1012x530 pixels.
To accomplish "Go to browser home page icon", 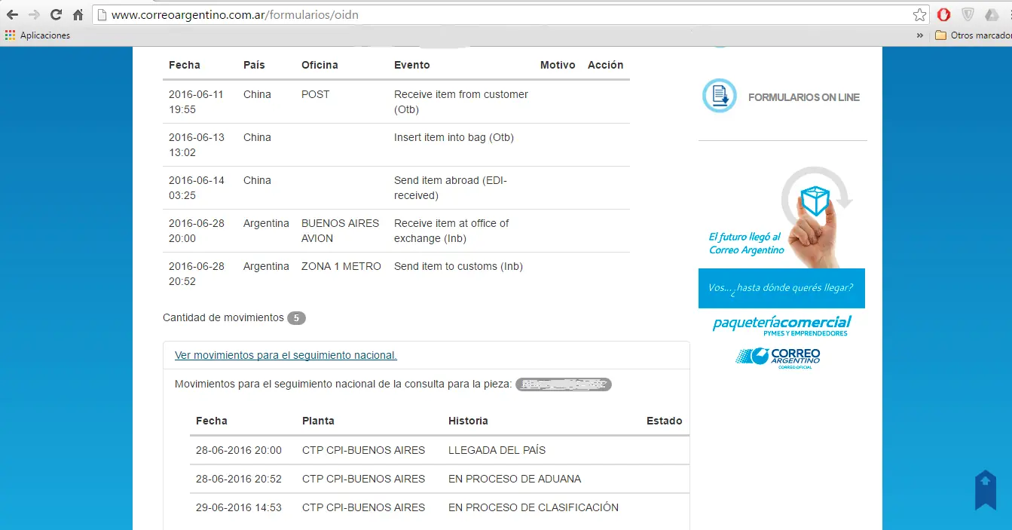I will (78, 14).
